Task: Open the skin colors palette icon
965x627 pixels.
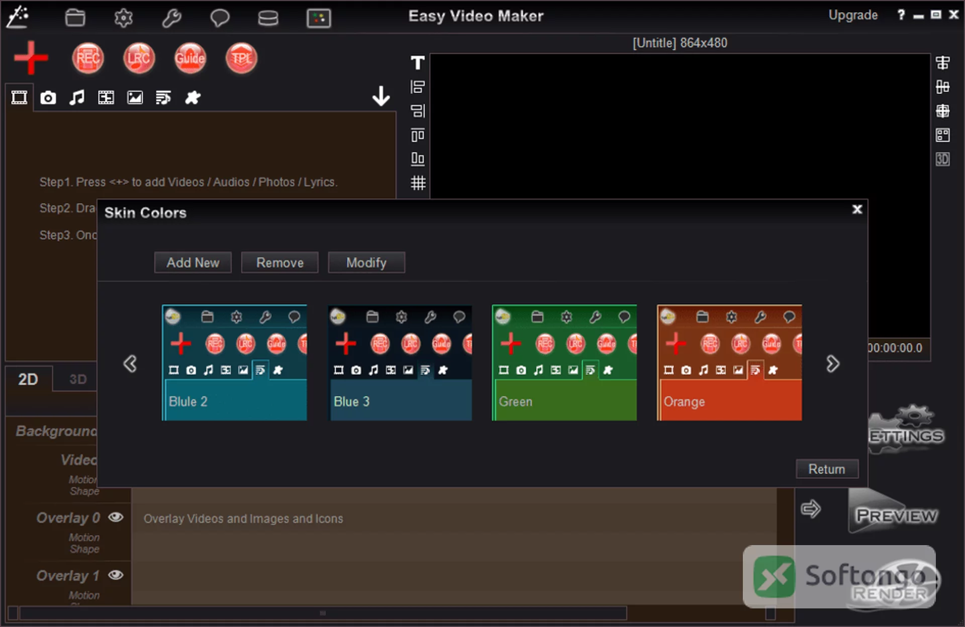Action: (319, 18)
